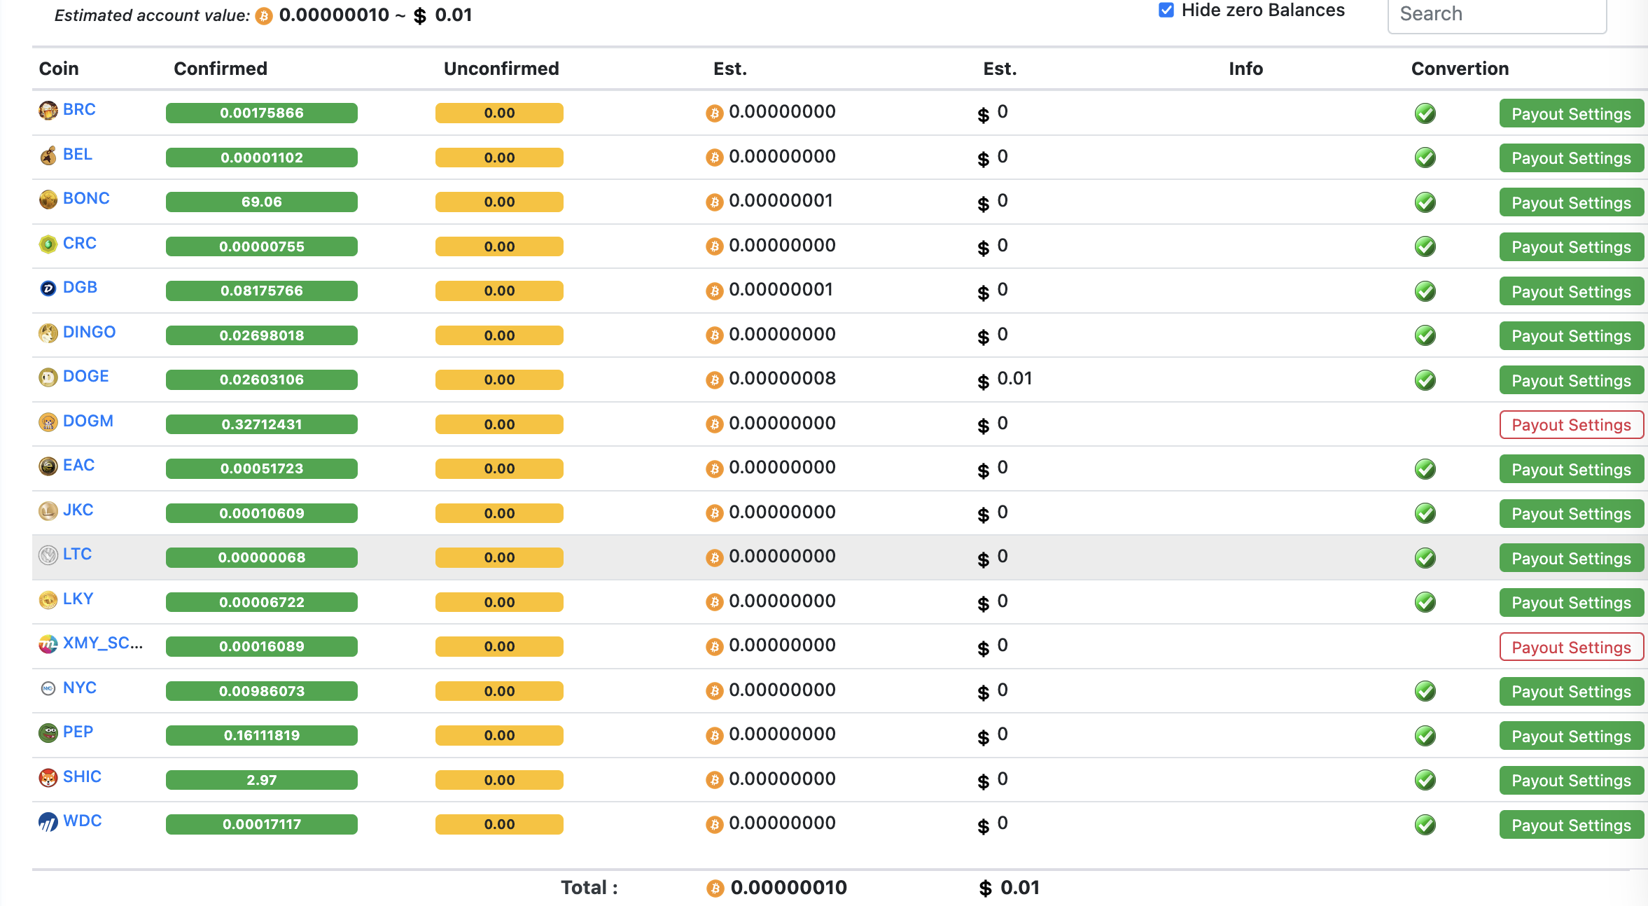
Task: Click the DOGE coin icon
Action: (x=48, y=377)
